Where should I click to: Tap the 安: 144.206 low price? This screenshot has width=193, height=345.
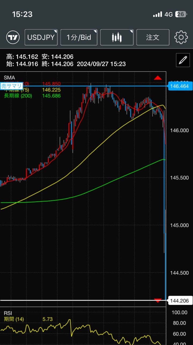57,57
